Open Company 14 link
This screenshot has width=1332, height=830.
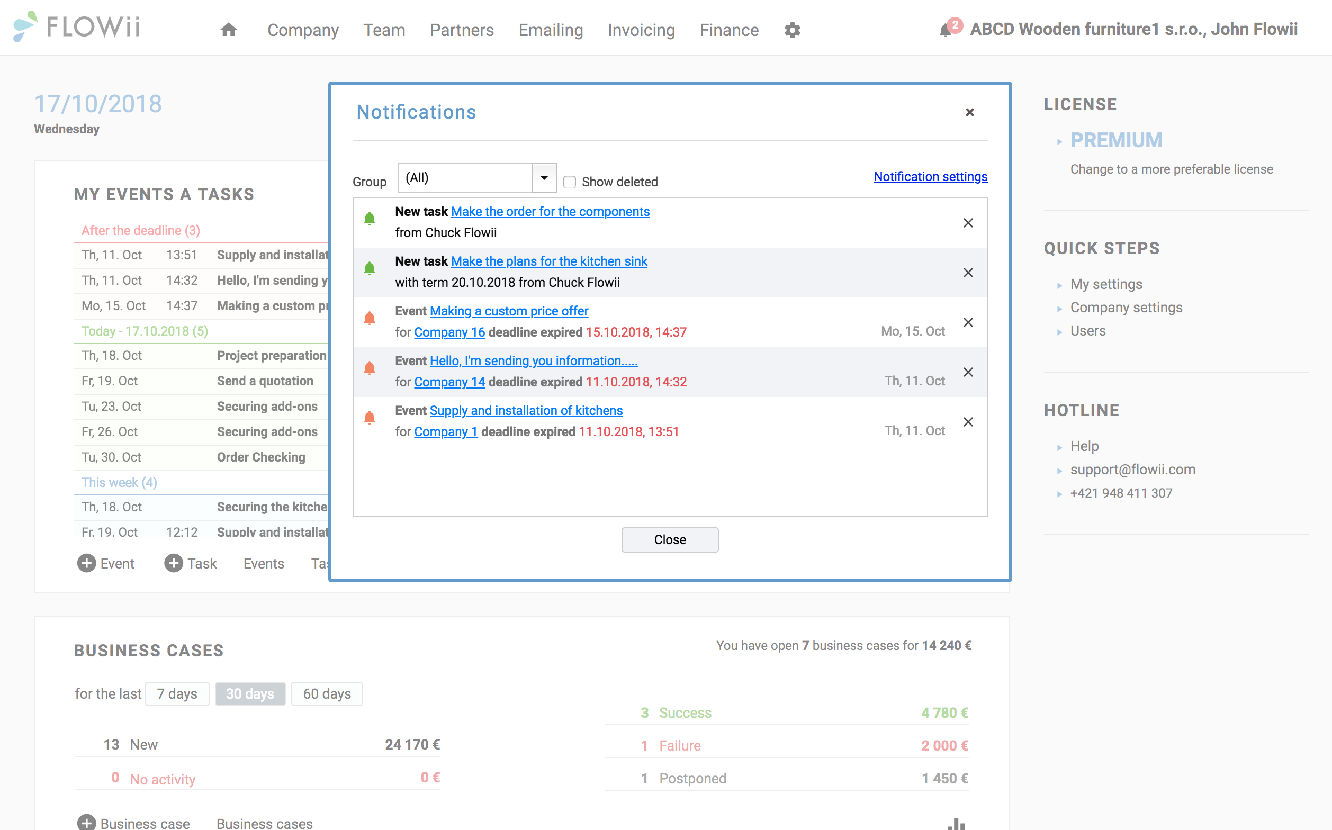[449, 382]
